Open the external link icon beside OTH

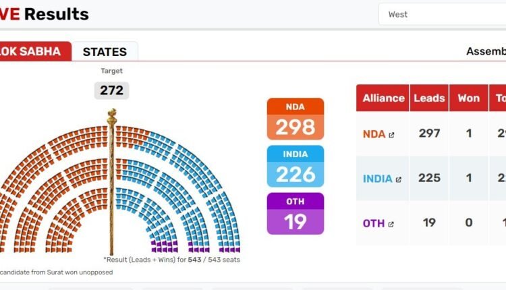pyautogui.click(x=391, y=224)
